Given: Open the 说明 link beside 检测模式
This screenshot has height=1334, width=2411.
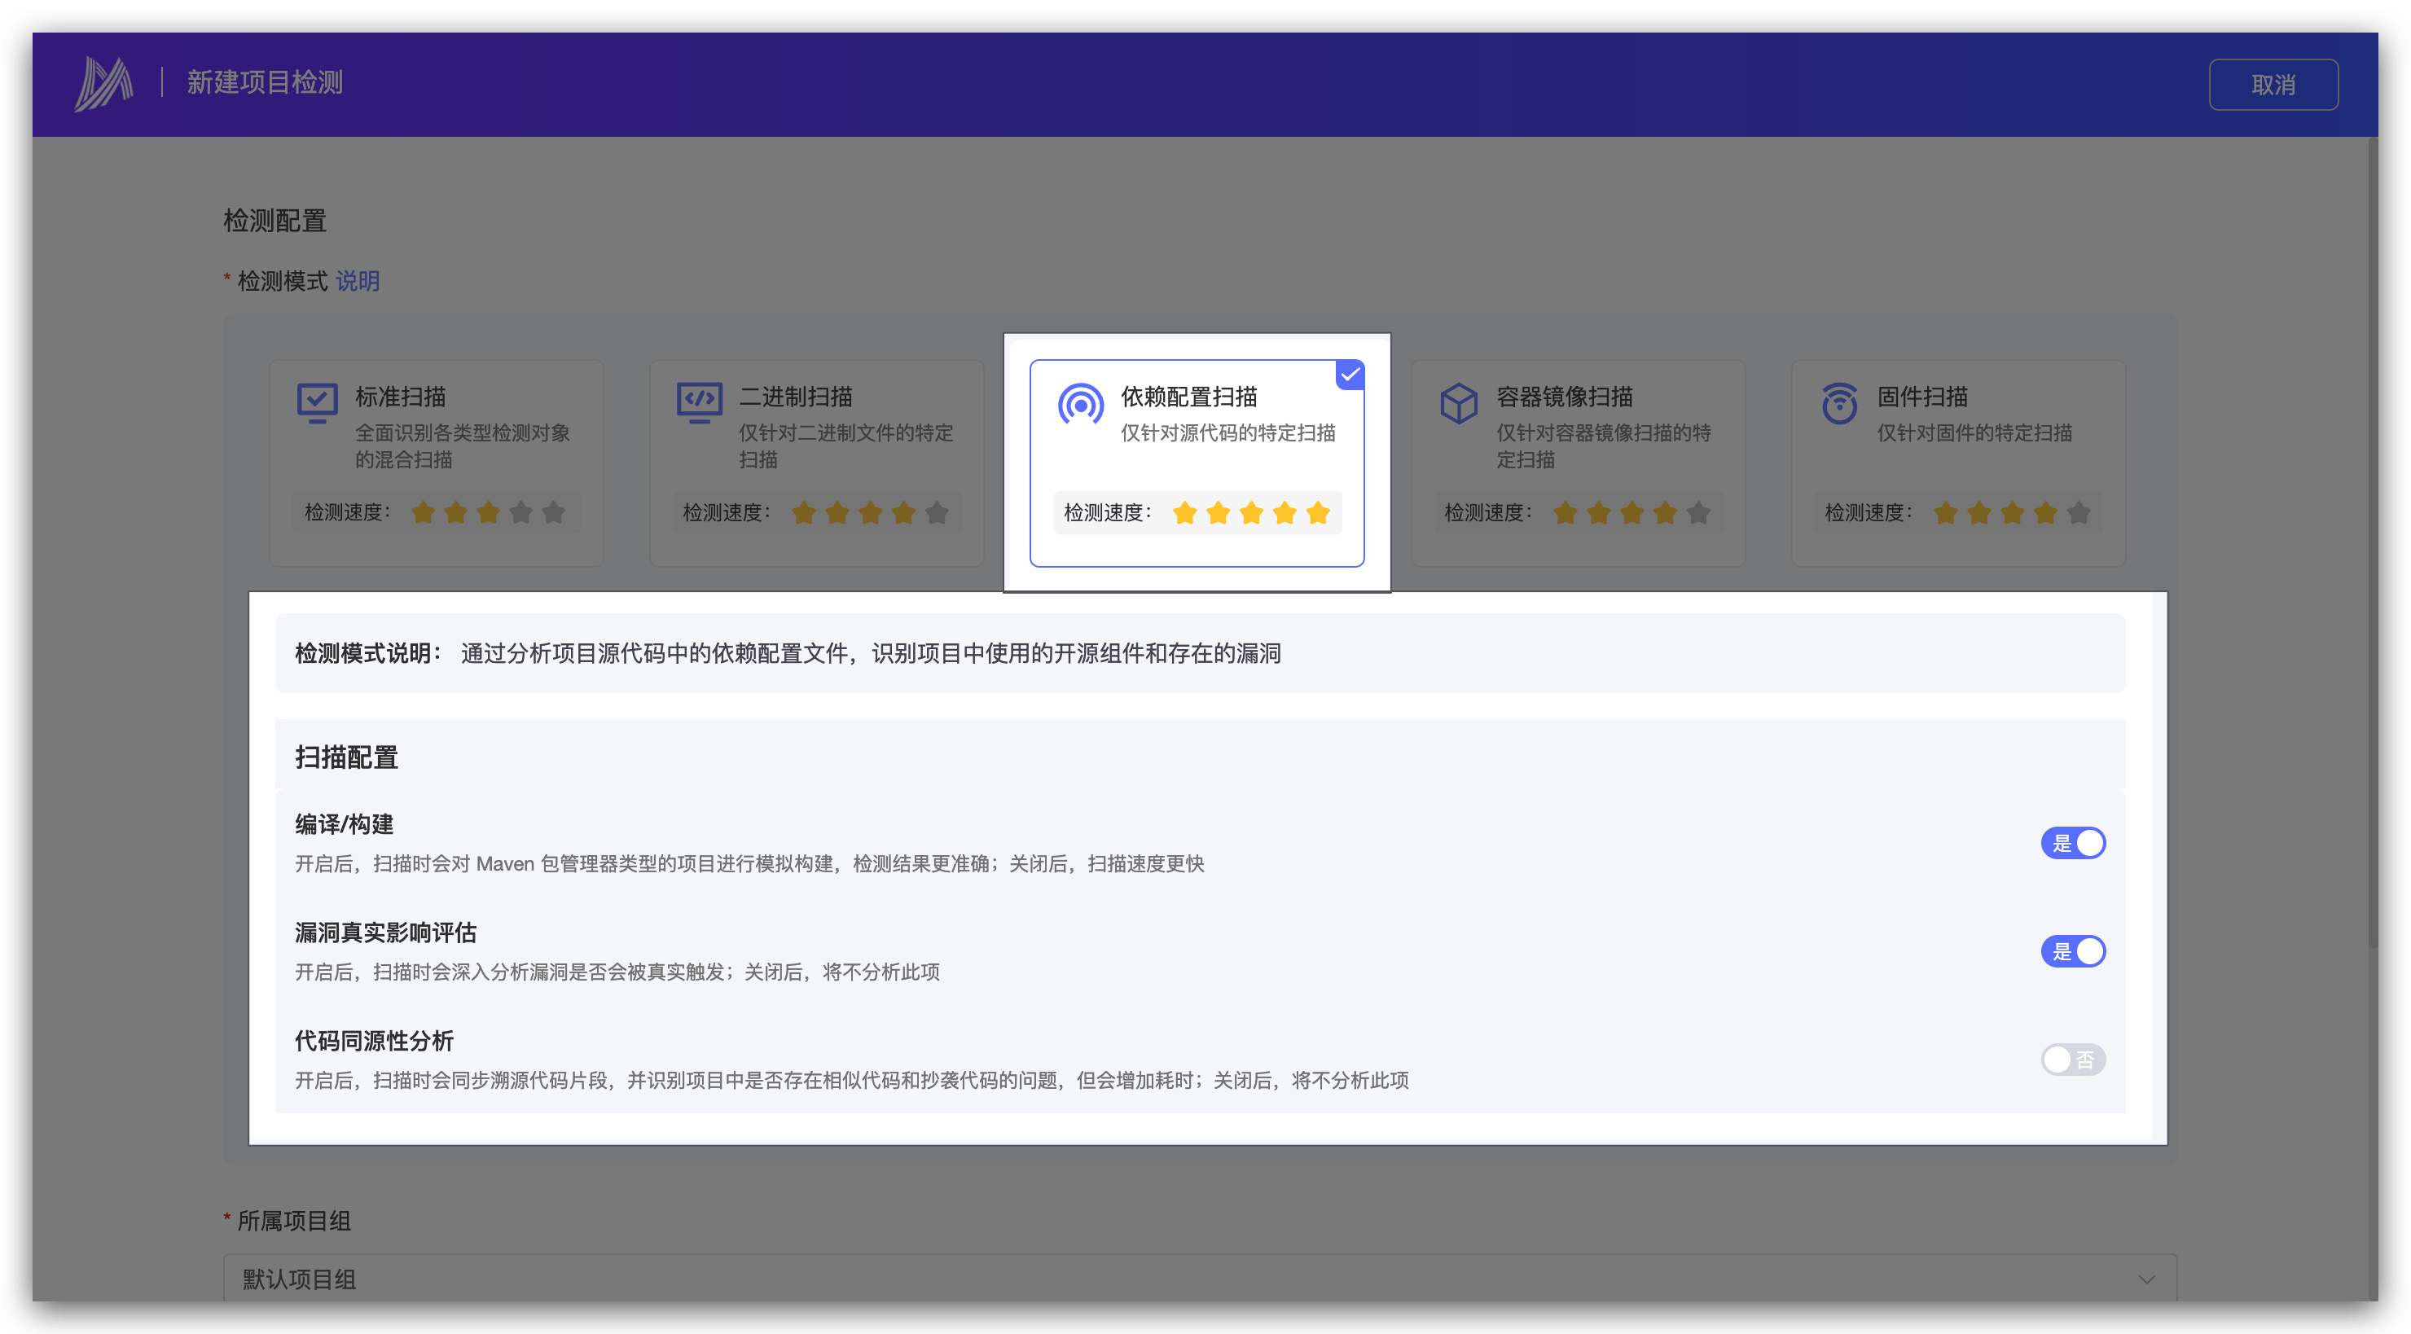Looking at the screenshot, I should [x=358, y=281].
